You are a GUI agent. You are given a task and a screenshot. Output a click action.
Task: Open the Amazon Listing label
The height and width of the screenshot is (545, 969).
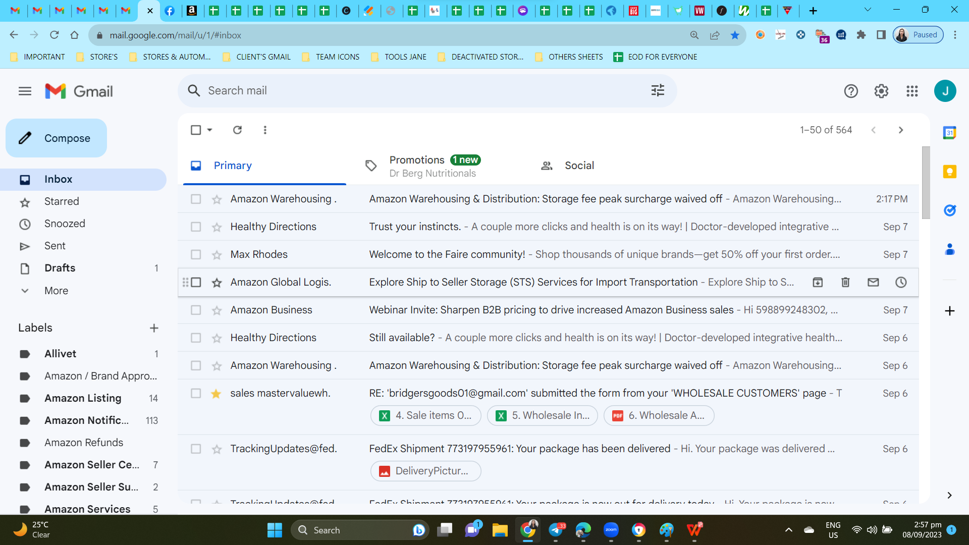(x=83, y=399)
